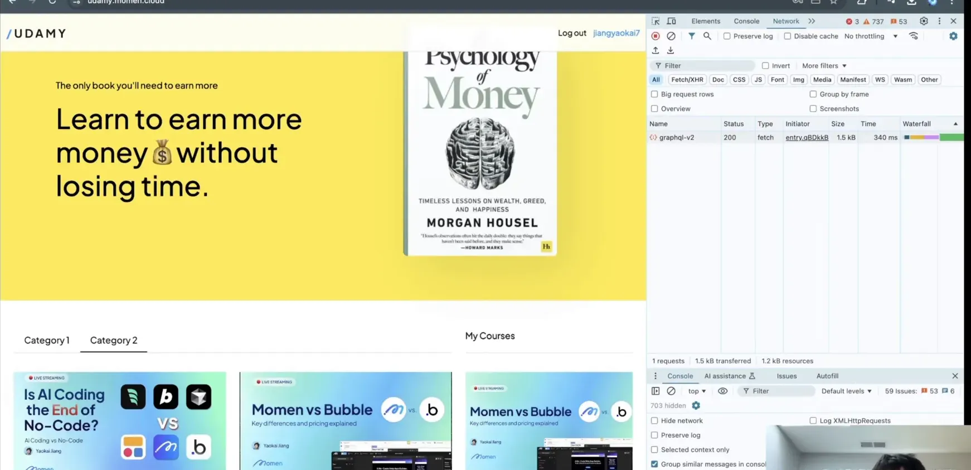Open drawer three-dot menu beside Console
This screenshot has height=470, width=971.
click(656, 376)
